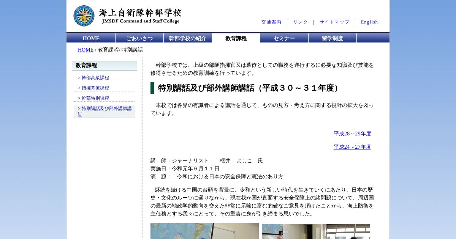Select 特別講話及び部外講師講話 in the sidebar
The image size is (456, 239).
(x=104, y=112)
